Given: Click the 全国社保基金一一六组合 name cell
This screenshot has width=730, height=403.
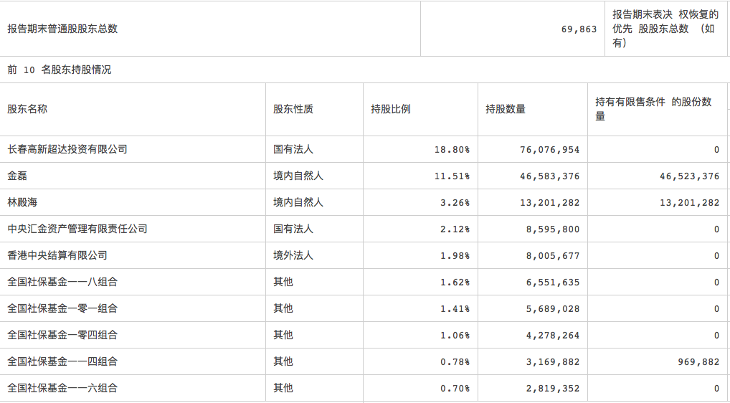Looking at the screenshot, I should click(x=62, y=388).
